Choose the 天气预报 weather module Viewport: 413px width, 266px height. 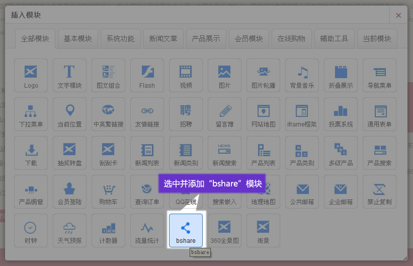pyautogui.click(x=69, y=230)
